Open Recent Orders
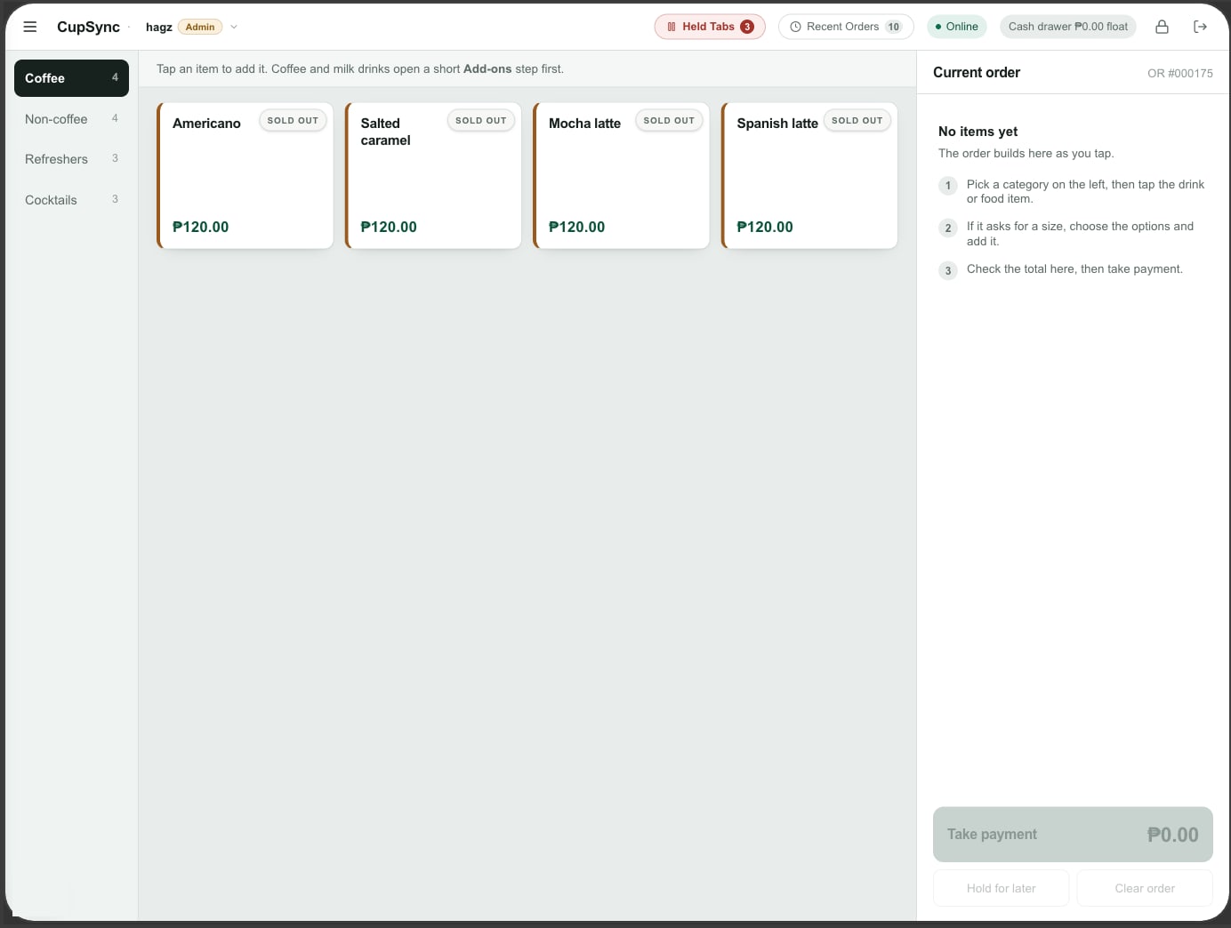Viewport: 1231px width, 928px height. [846, 27]
